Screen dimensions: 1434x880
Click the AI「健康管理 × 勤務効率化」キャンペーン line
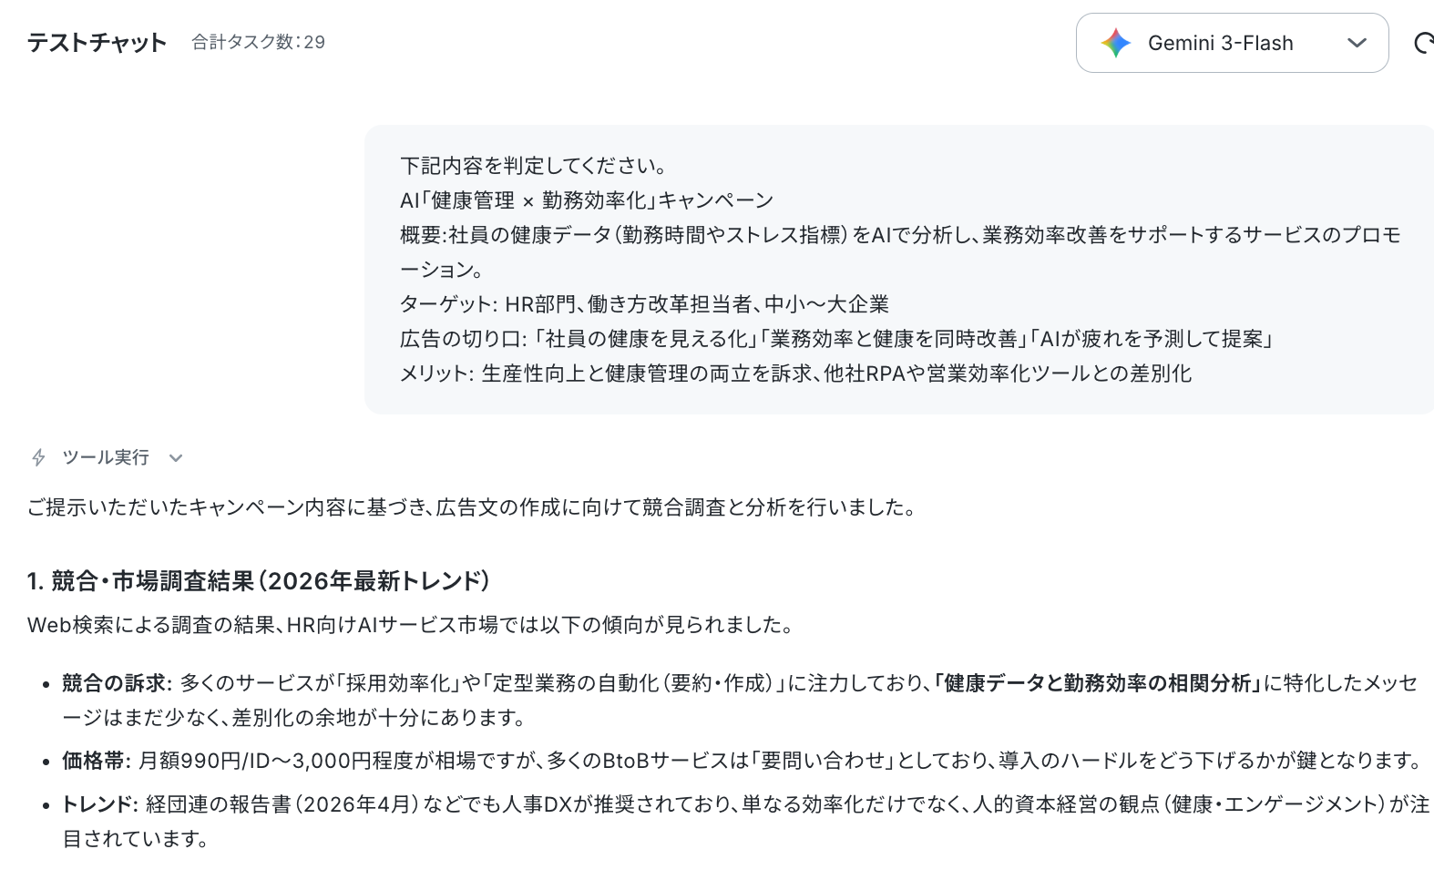[x=587, y=200]
